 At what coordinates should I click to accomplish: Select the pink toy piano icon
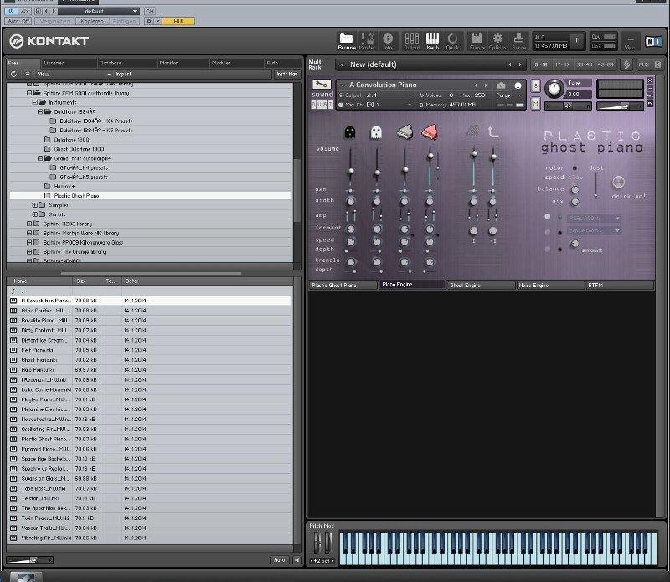coord(430,132)
